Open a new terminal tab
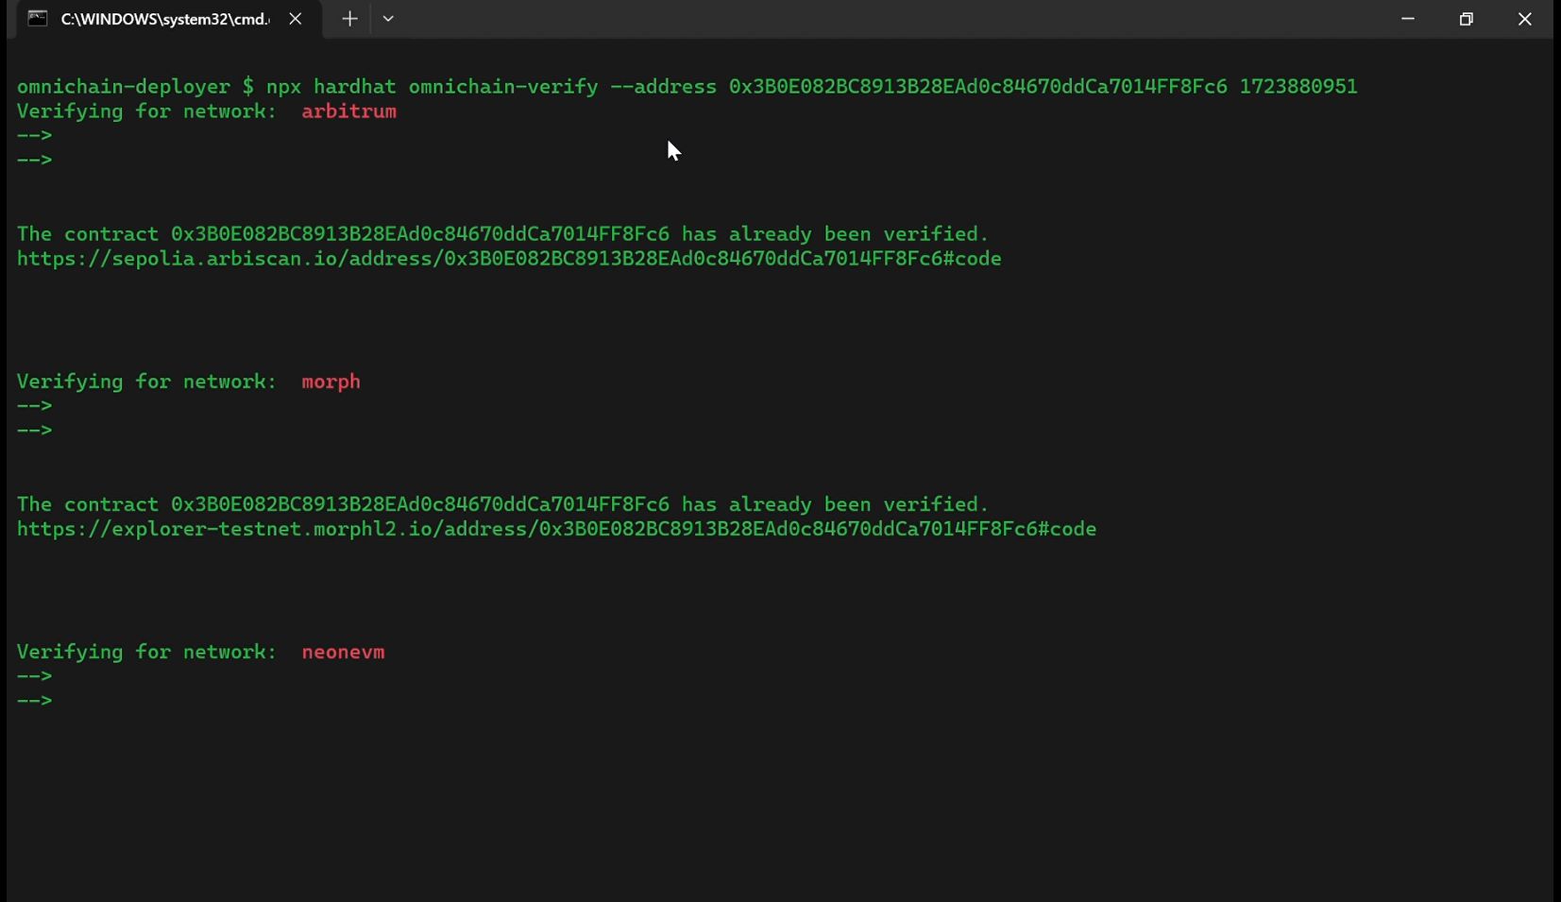Viewport: 1561px width, 902px height. click(349, 19)
